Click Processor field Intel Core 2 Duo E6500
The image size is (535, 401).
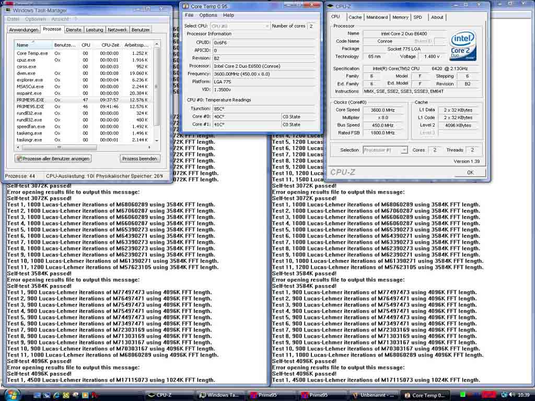tap(264, 66)
